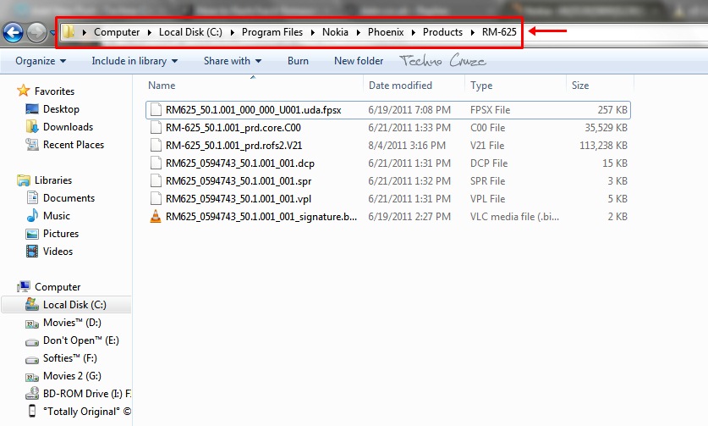708x426 pixels.
Task: Open the Share with dropdown
Action: [233, 61]
